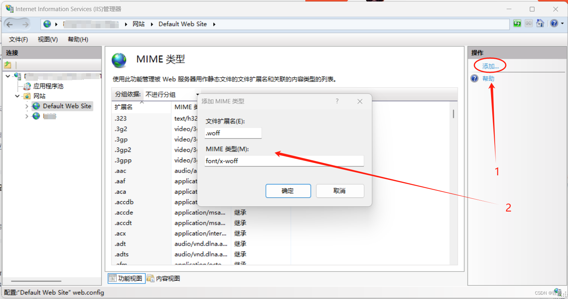Click Default Web Site in address breadcrumb
The height and width of the screenshot is (299, 568).
click(183, 24)
